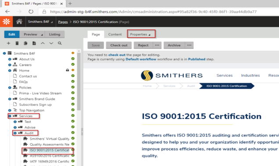Search pages with magnifier icon
The width and height of the screenshot is (279, 166).
tap(60, 43)
